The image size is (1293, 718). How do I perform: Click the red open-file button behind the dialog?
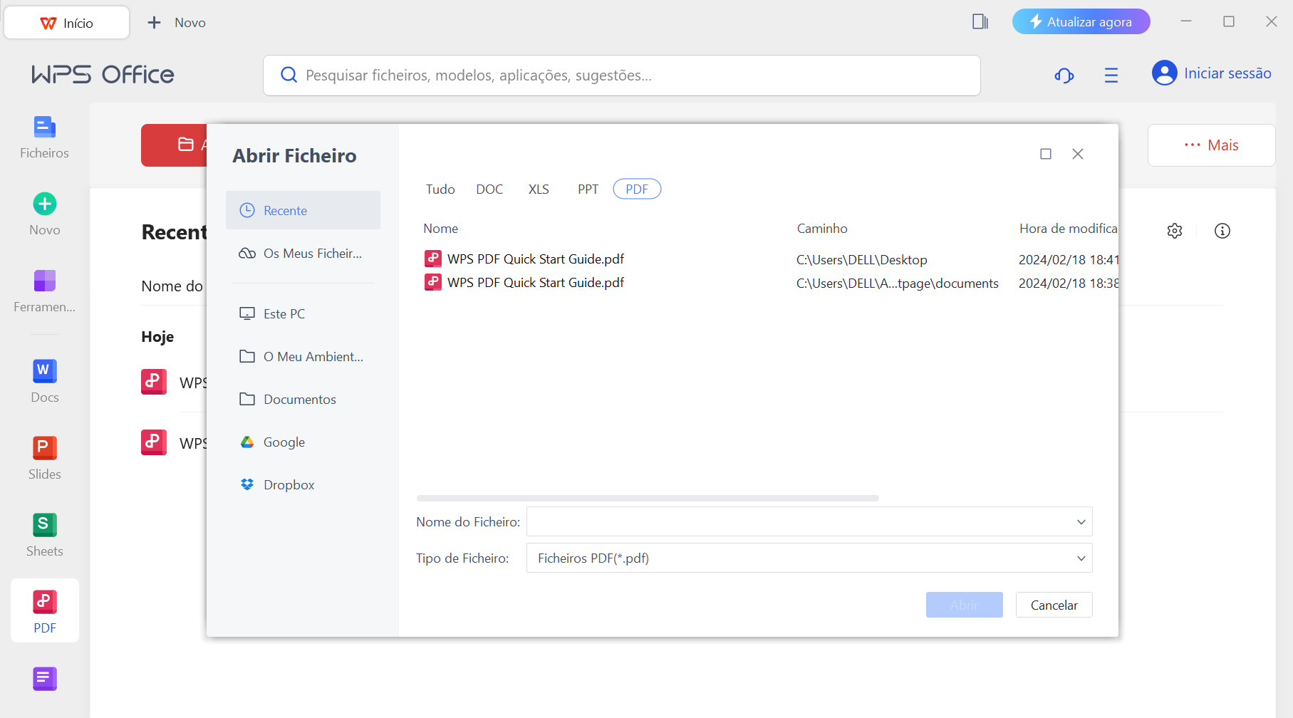(175, 145)
